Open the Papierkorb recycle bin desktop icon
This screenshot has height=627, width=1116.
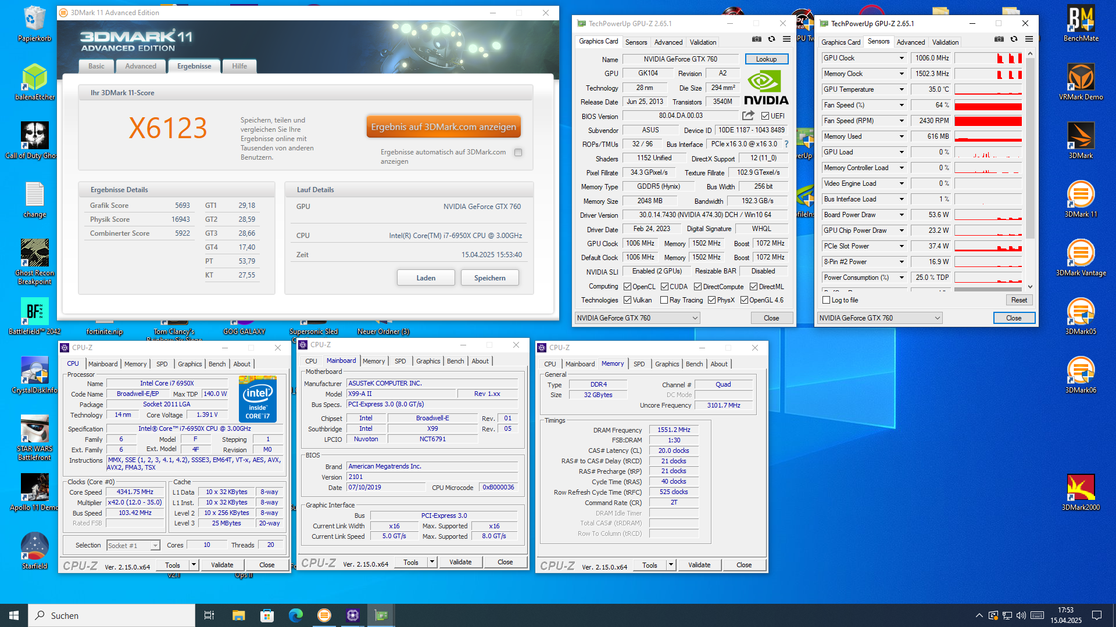(34, 23)
